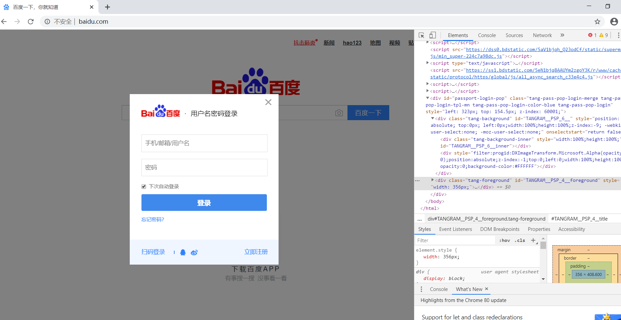Show more DevTools panels with the chevron
This screenshot has height=320, width=621.
point(562,35)
